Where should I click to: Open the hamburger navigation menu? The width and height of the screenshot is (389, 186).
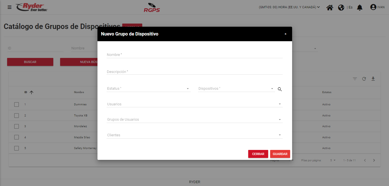pyautogui.click(x=10, y=7)
